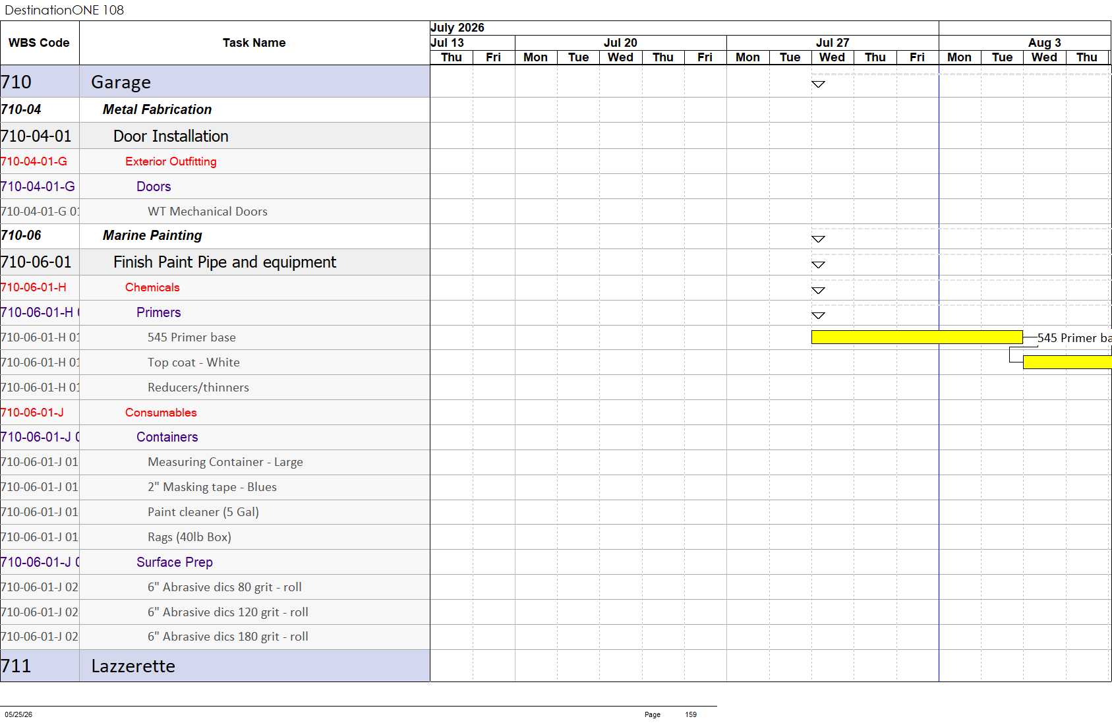This screenshot has width=1112, height=723.
Task: Select the Marine Painting task
Action: point(152,235)
